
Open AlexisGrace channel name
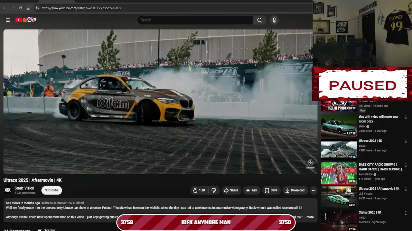365,175
